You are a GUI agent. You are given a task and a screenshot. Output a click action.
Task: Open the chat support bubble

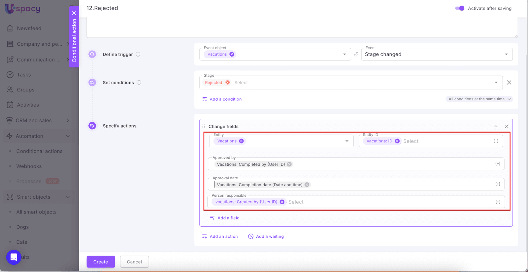14,257
